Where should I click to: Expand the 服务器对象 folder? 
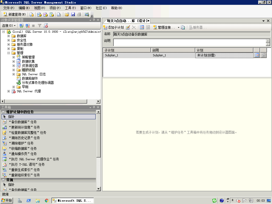pos(8,44)
